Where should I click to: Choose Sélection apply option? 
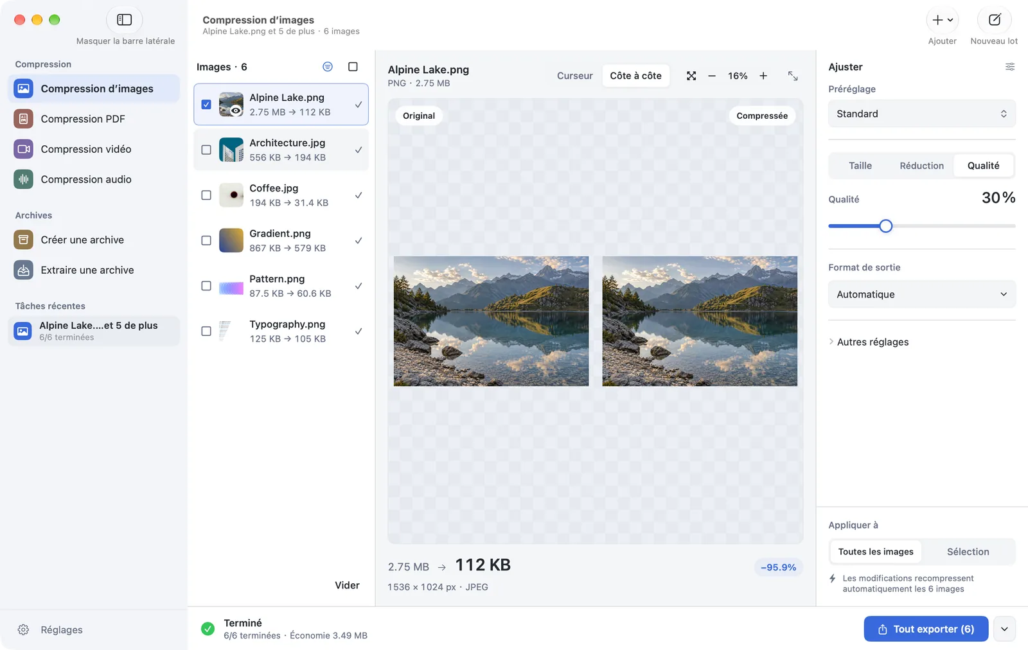(x=968, y=552)
